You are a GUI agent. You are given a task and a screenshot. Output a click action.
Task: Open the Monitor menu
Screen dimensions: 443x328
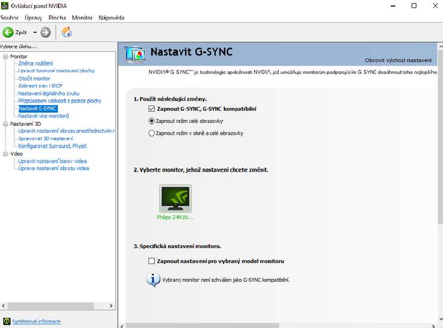click(82, 18)
